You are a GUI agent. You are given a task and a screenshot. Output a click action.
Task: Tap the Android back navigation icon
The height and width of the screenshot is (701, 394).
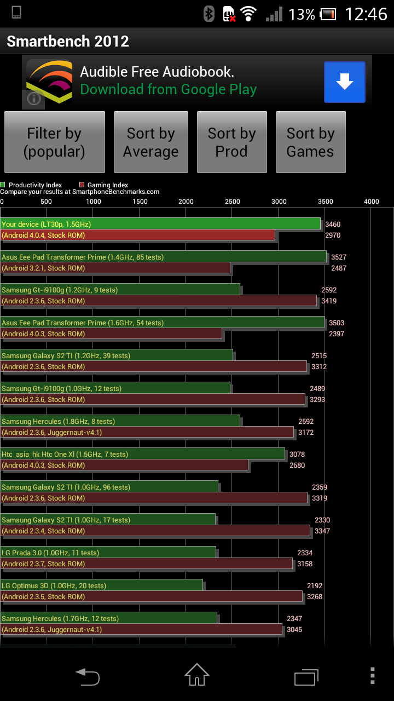point(88,677)
